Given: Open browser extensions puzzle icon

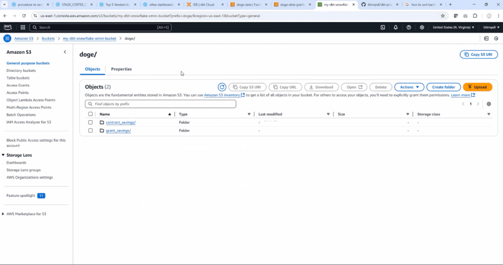Looking at the screenshot, I should click(475, 16).
